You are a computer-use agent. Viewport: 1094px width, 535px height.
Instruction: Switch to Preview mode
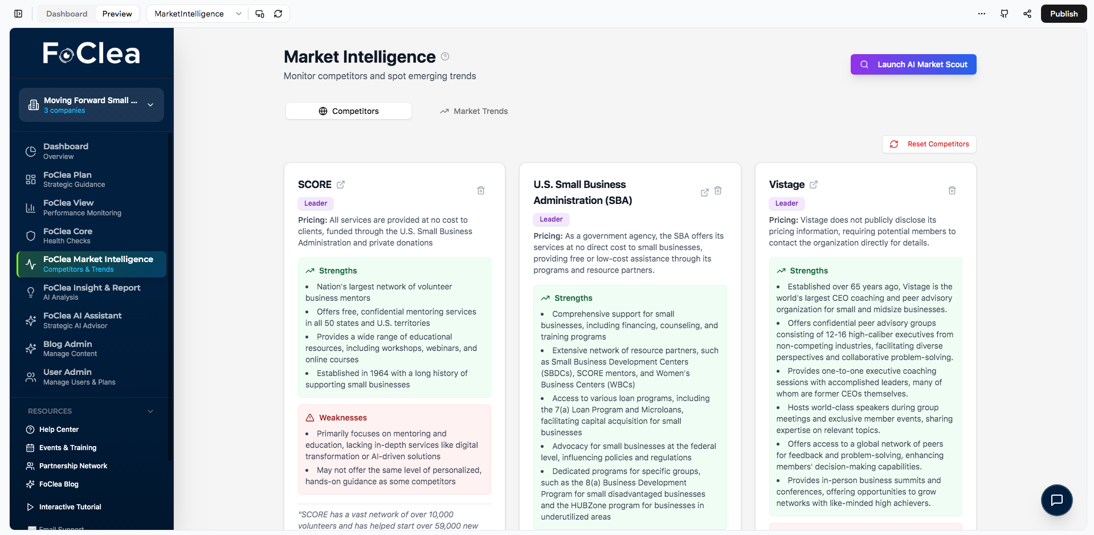(x=117, y=14)
